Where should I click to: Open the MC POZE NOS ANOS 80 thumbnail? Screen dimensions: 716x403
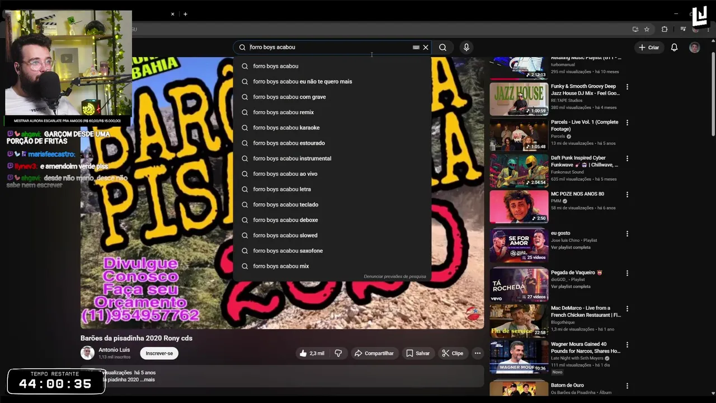click(x=519, y=207)
